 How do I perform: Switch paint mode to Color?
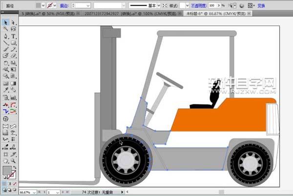(4, 183)
